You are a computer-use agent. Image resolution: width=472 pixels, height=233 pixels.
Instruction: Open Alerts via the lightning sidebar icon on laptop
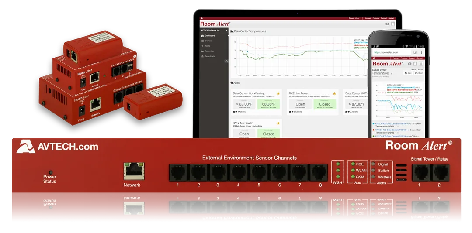[x=202, y=46]
